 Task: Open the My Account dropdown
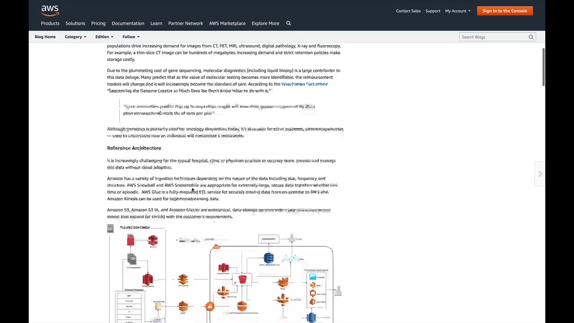pos(458,11)
